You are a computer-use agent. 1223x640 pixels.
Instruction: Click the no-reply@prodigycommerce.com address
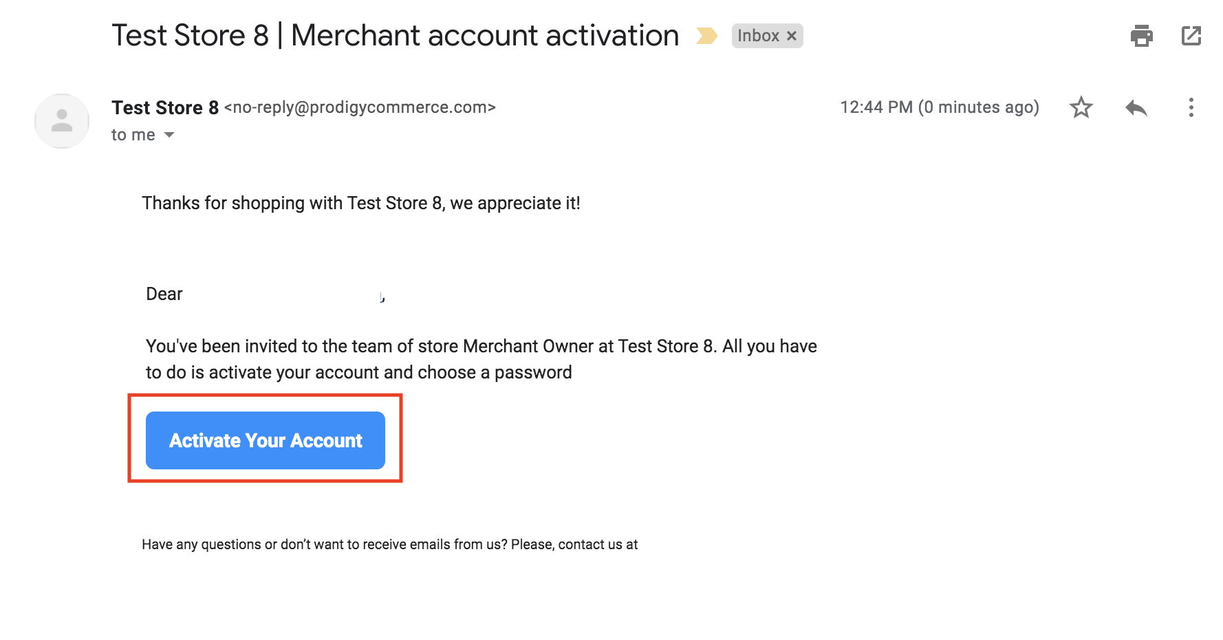point(360,107)
